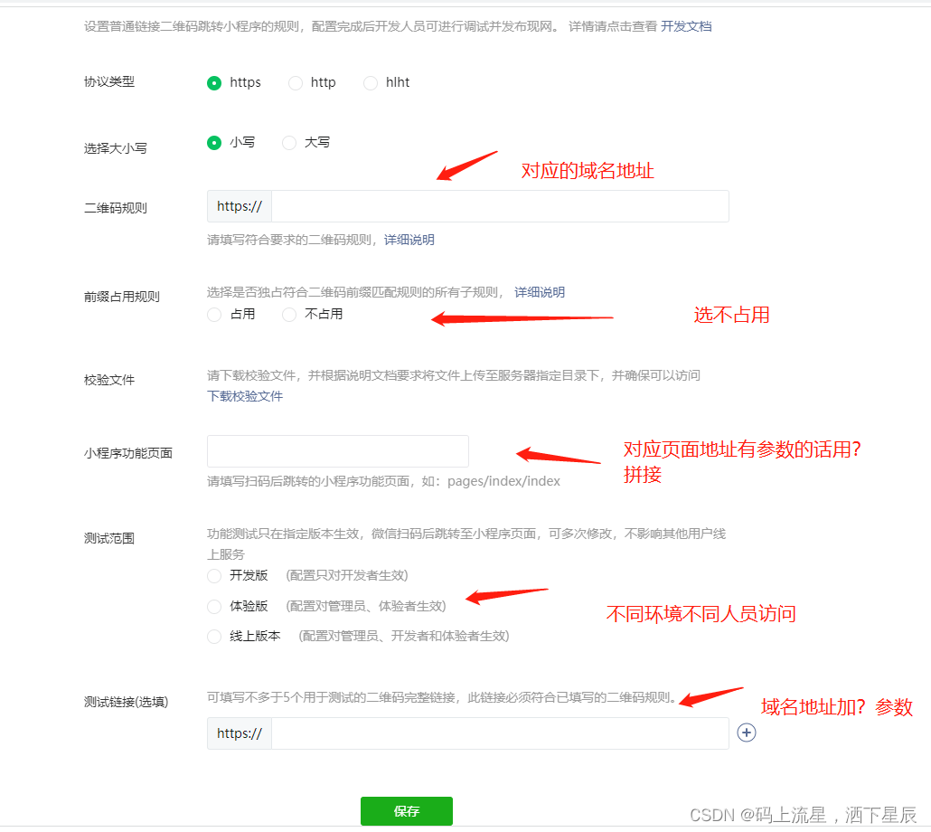
Task: Click the 小程序功能页面 input field
Action: click(x=337, y=451)
